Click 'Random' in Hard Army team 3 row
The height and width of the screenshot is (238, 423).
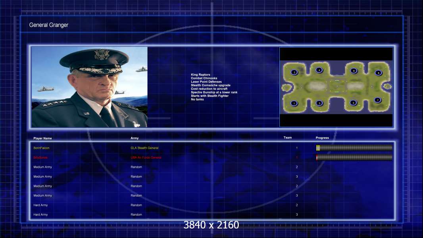pyautogui.click(x=136, y=215)
